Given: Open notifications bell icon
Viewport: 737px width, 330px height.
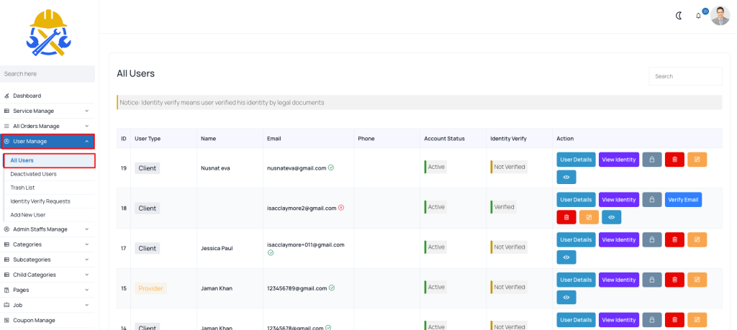Looking at the screenshot, I should click(698, 16).
